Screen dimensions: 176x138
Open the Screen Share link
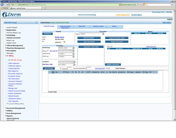(137, 15)
